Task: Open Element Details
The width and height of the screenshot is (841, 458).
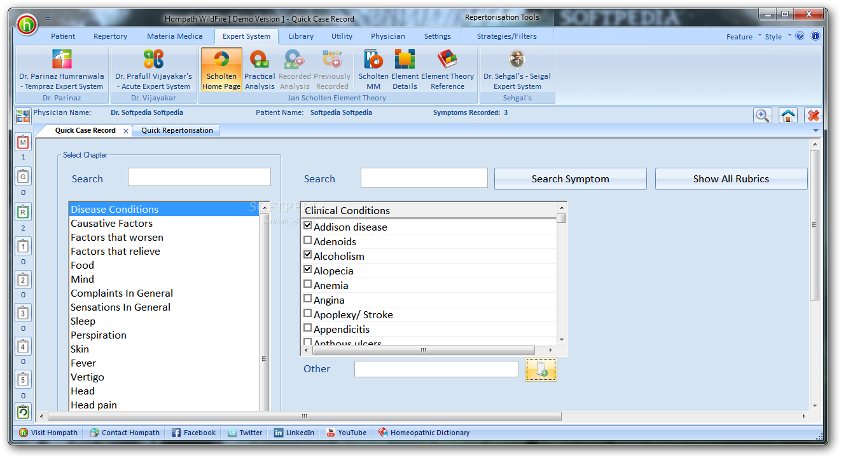Action: tap(405, 70)
